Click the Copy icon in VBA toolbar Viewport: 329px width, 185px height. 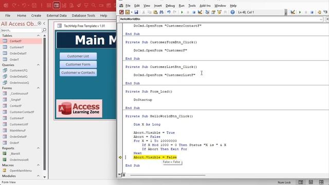point(150,12)
